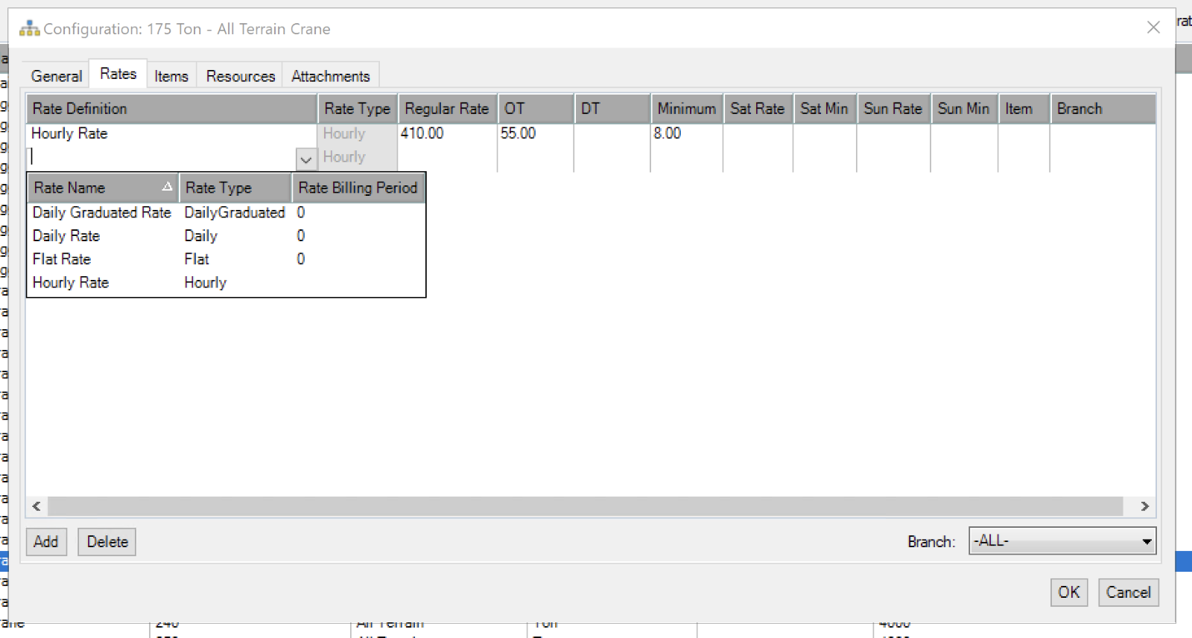Click the Branch column header

pos(1103,109)
